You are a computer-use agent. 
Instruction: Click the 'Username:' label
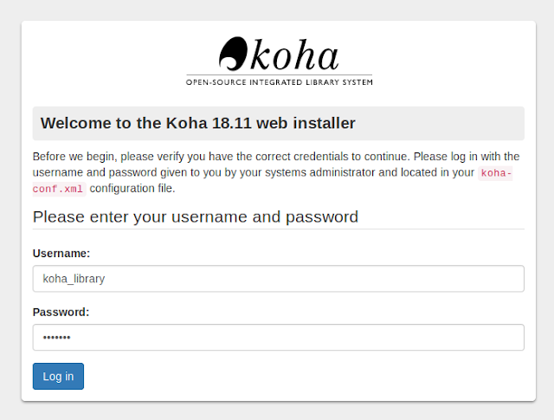pyautogui.click(x=61, y=254)
